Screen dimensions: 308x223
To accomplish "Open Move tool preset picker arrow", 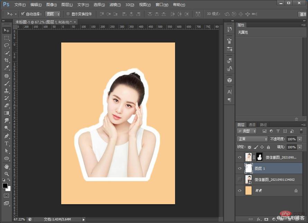I will (x=16, y=14).
